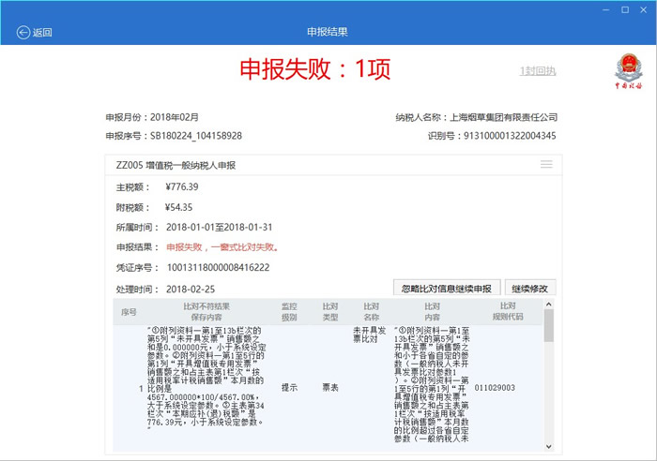Click the 票表 comparison type cell
Screen dimensions: 657x461
point(330,388)
